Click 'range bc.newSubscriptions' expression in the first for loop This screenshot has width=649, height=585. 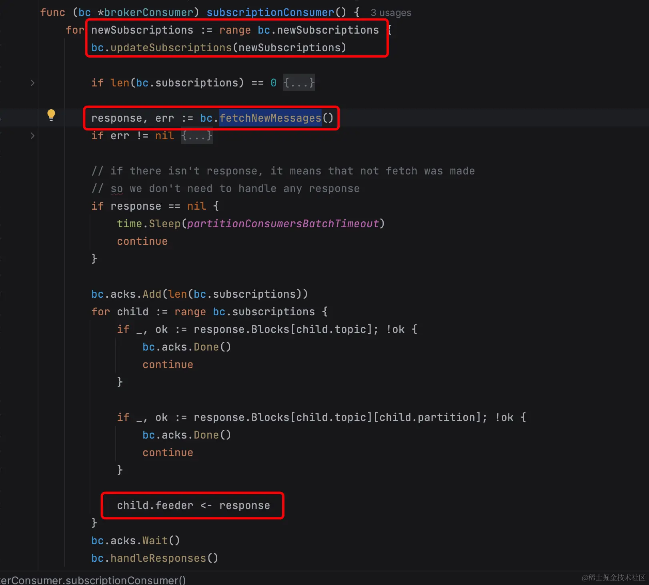pos(299,30)
